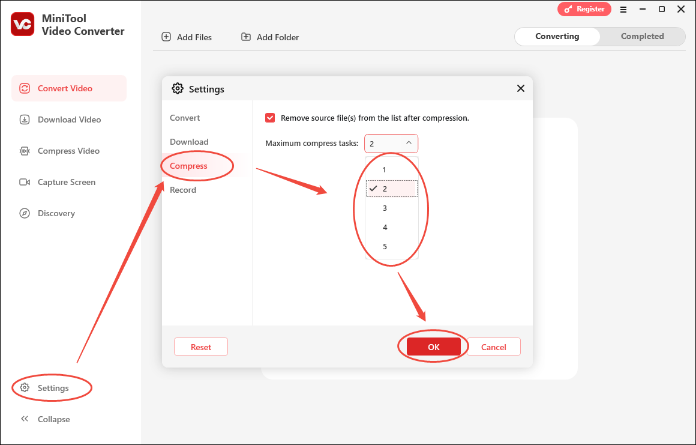The width and height of the screenshot is (696, 445).
Task: Choose 5 from compress tasks list
Action: pyautogui.click(x=391, y=246)
